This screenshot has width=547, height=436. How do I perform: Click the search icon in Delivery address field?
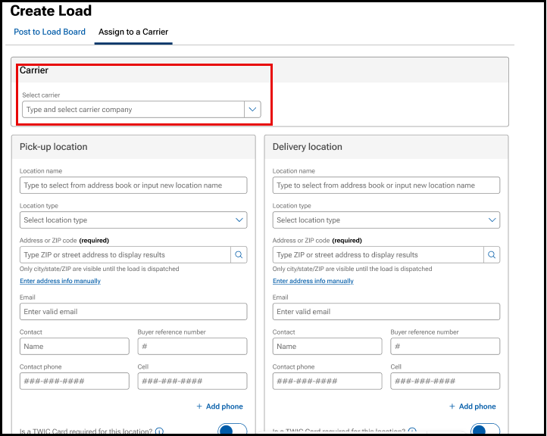pos(492,255)
